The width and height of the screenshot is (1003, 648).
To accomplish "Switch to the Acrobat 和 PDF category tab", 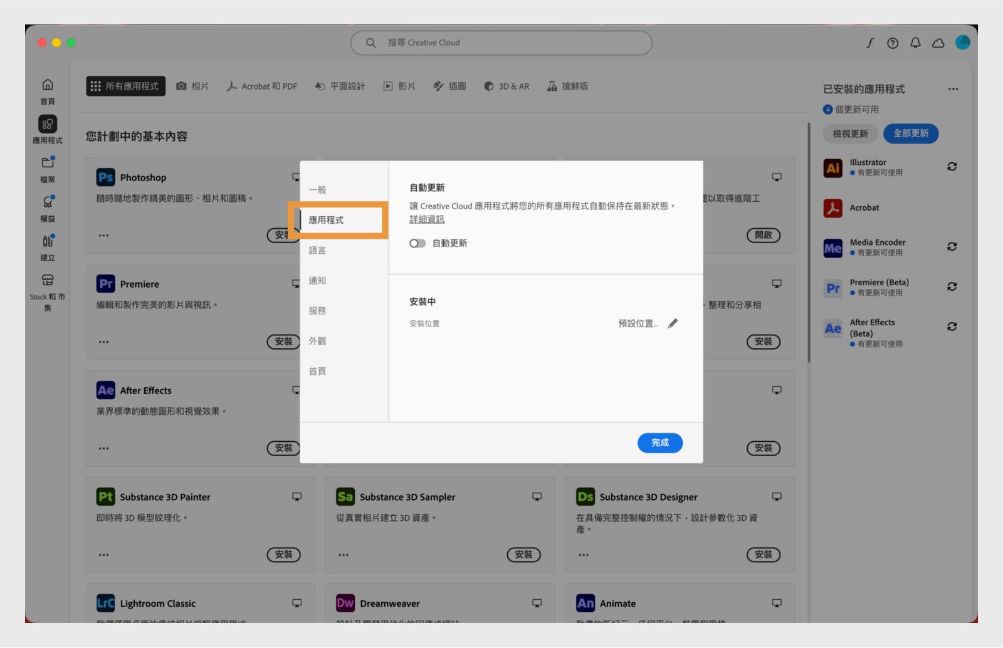I will [262, 86].
